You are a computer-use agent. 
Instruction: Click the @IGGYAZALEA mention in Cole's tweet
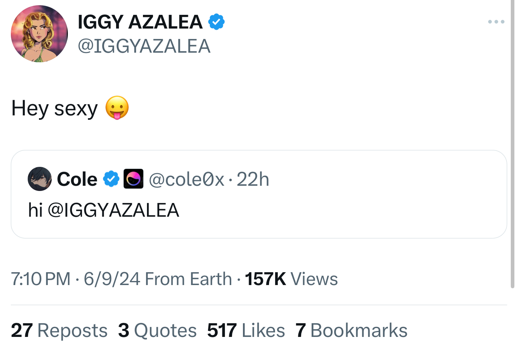[113, 210]
